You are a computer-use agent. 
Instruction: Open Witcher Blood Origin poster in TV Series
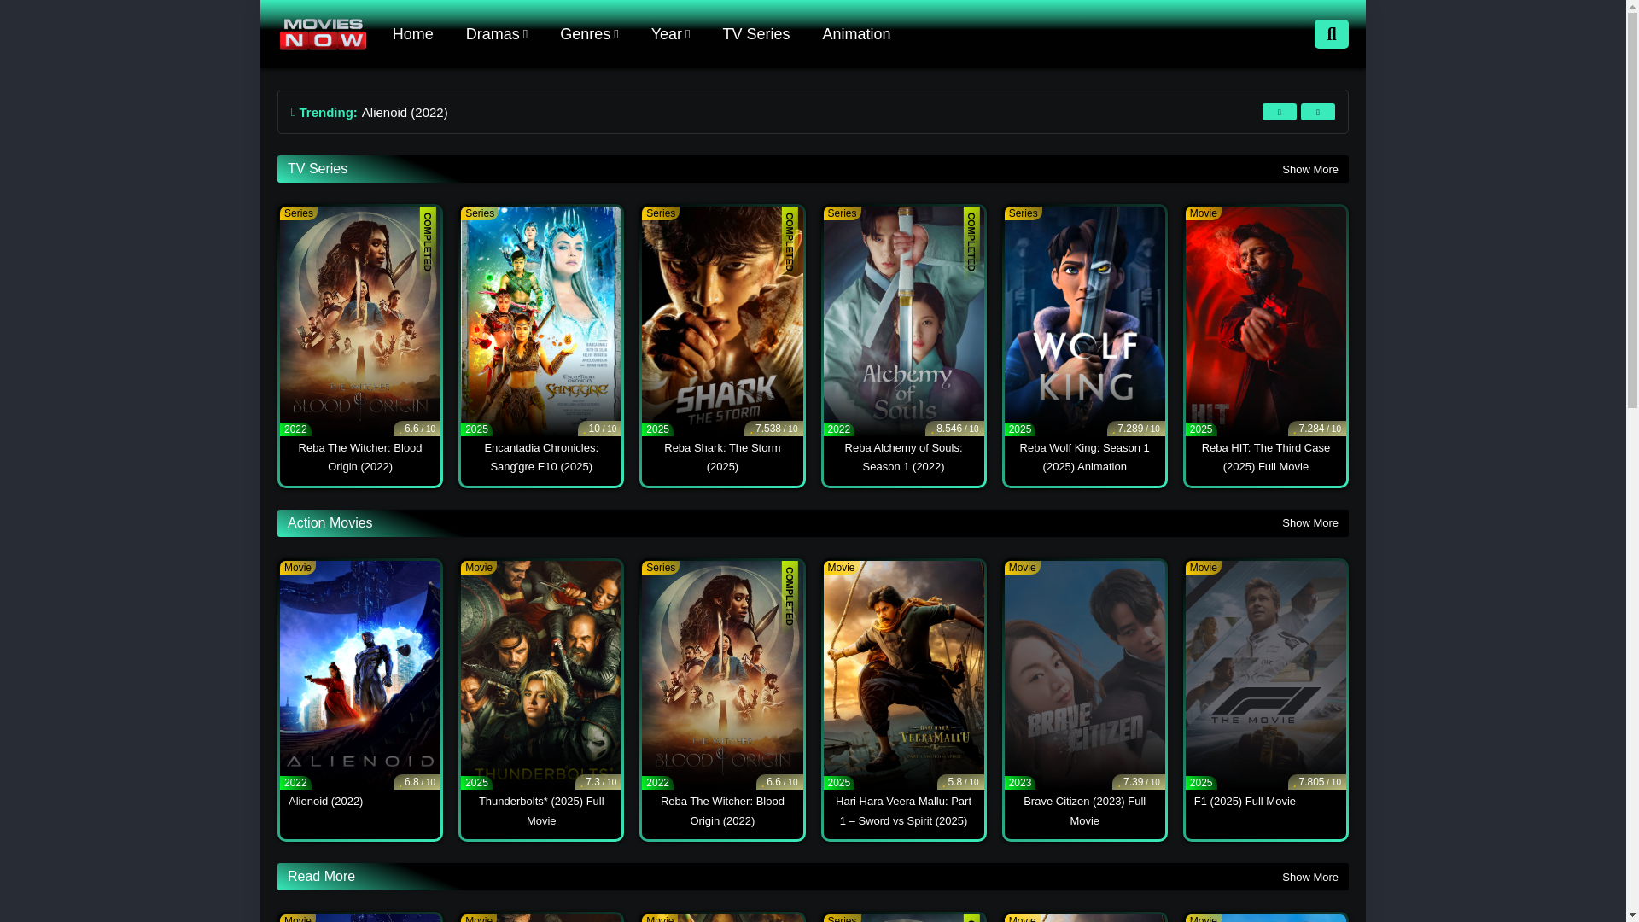[x=360, y=321]
